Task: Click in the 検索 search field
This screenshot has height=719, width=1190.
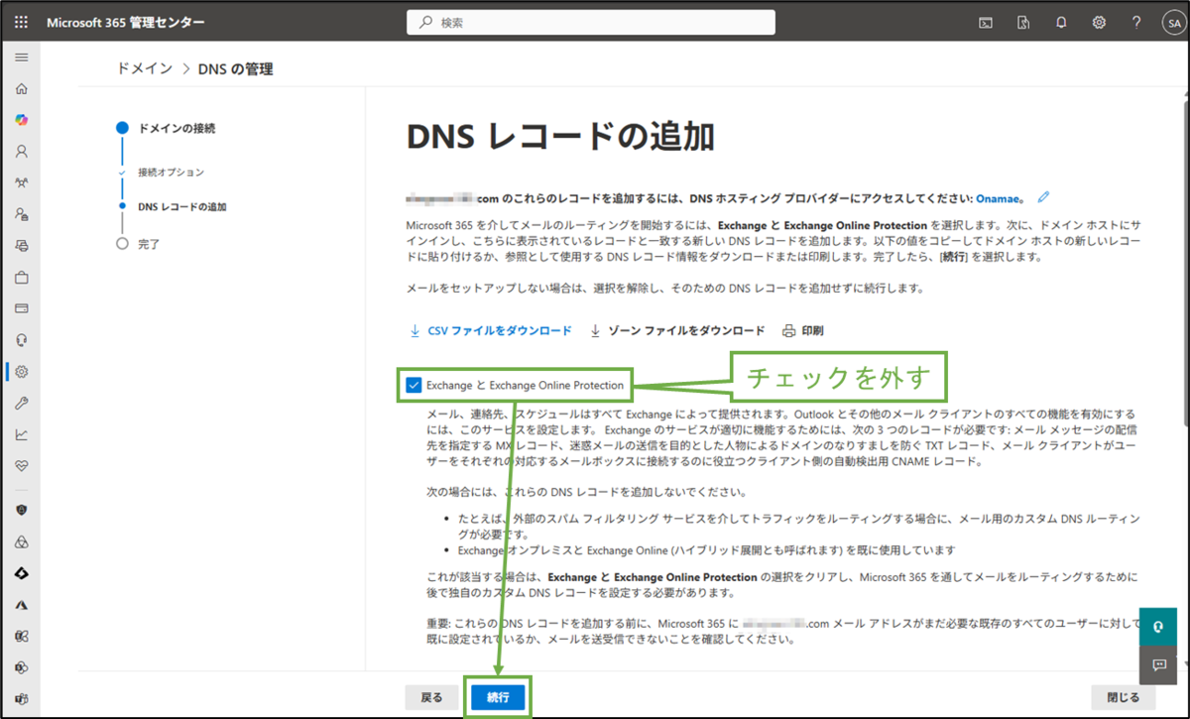Action: coord(590,22)
